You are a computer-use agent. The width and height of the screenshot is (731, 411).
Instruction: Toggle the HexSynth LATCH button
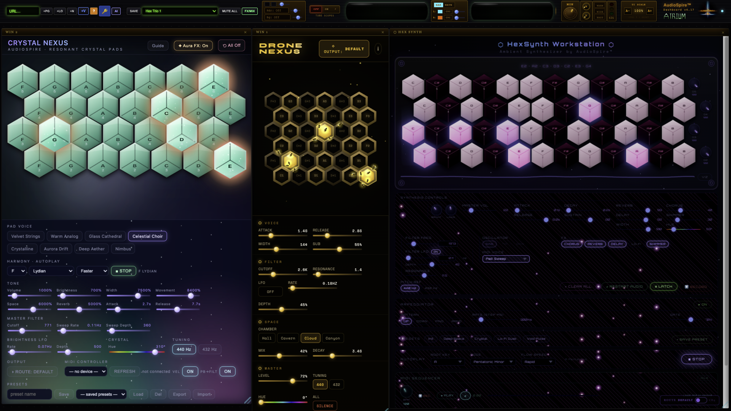pyautogui.click(x=664, y=287)
